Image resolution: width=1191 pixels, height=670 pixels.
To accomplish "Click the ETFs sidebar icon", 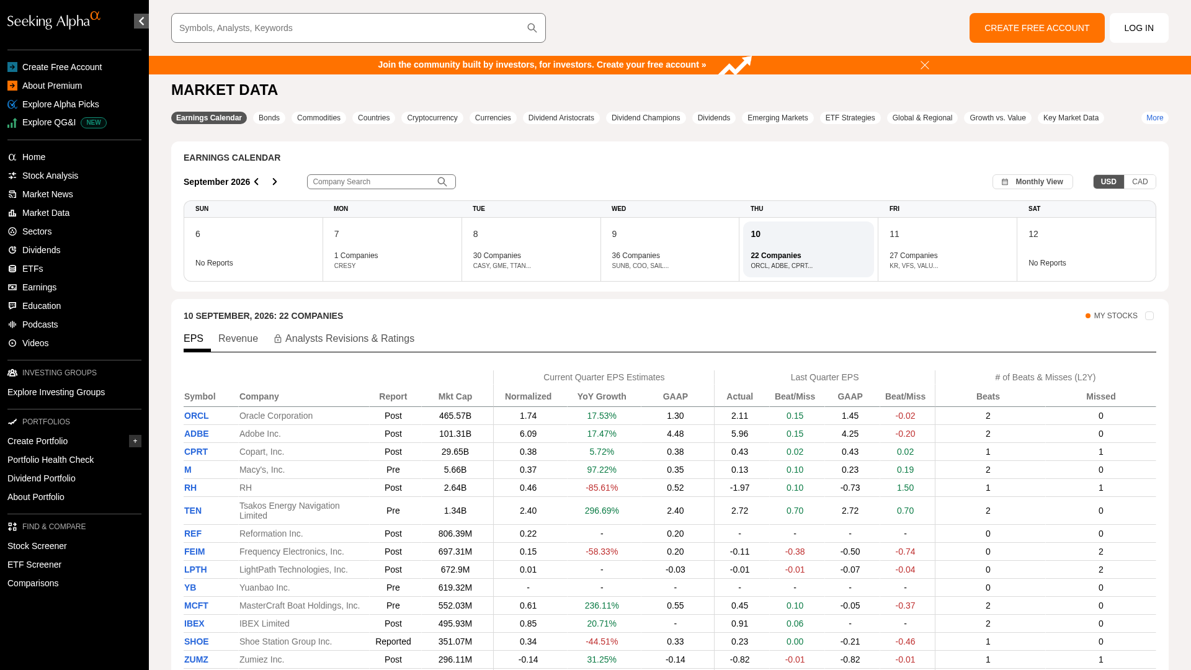I will point(12,269).
